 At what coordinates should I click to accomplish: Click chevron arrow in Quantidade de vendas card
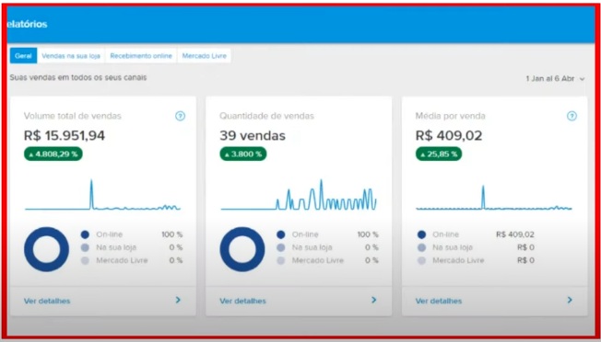373,300
